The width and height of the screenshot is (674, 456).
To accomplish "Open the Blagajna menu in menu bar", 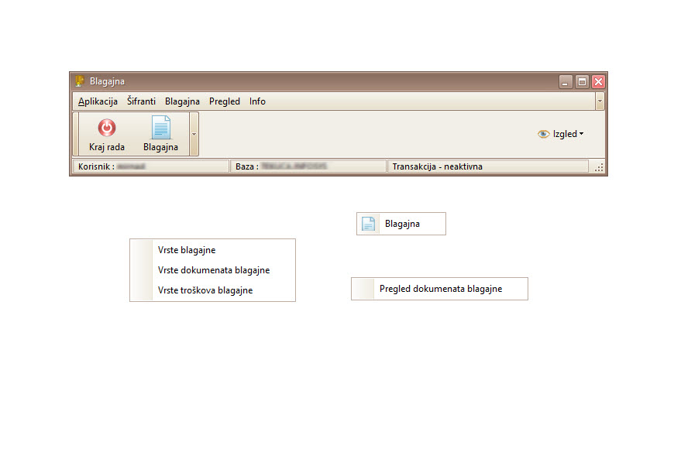I will coord(182,101).
